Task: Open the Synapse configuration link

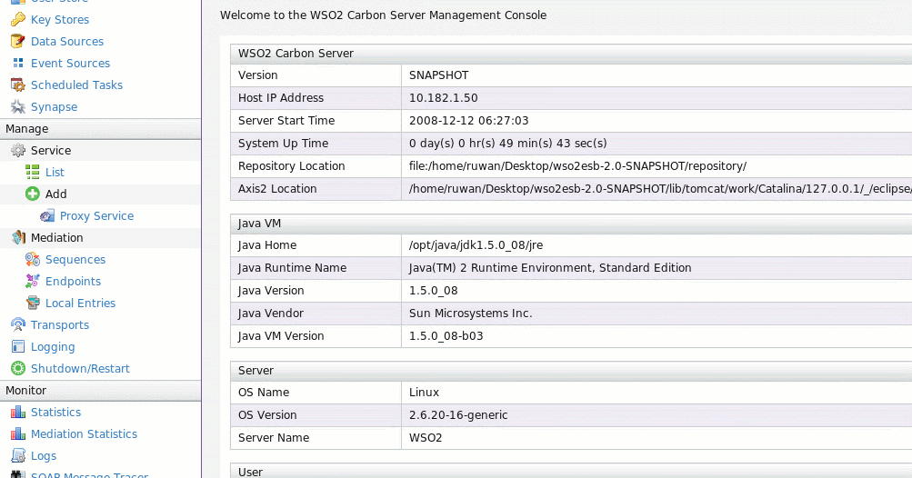Action: tap(54, 107)
